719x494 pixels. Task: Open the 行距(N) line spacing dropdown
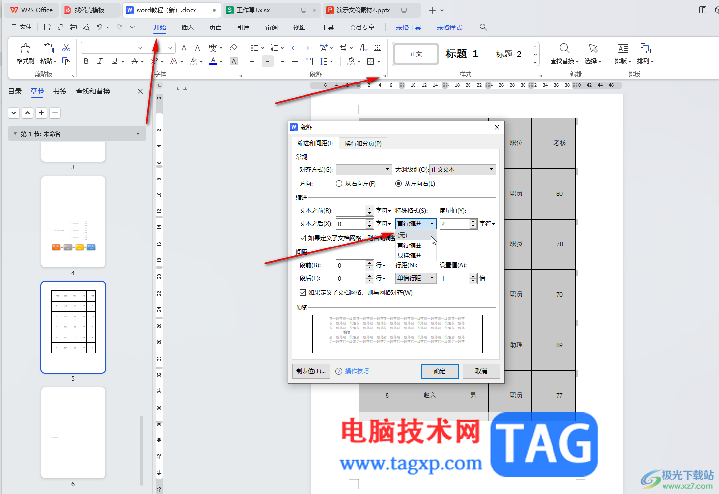point(416,278)
